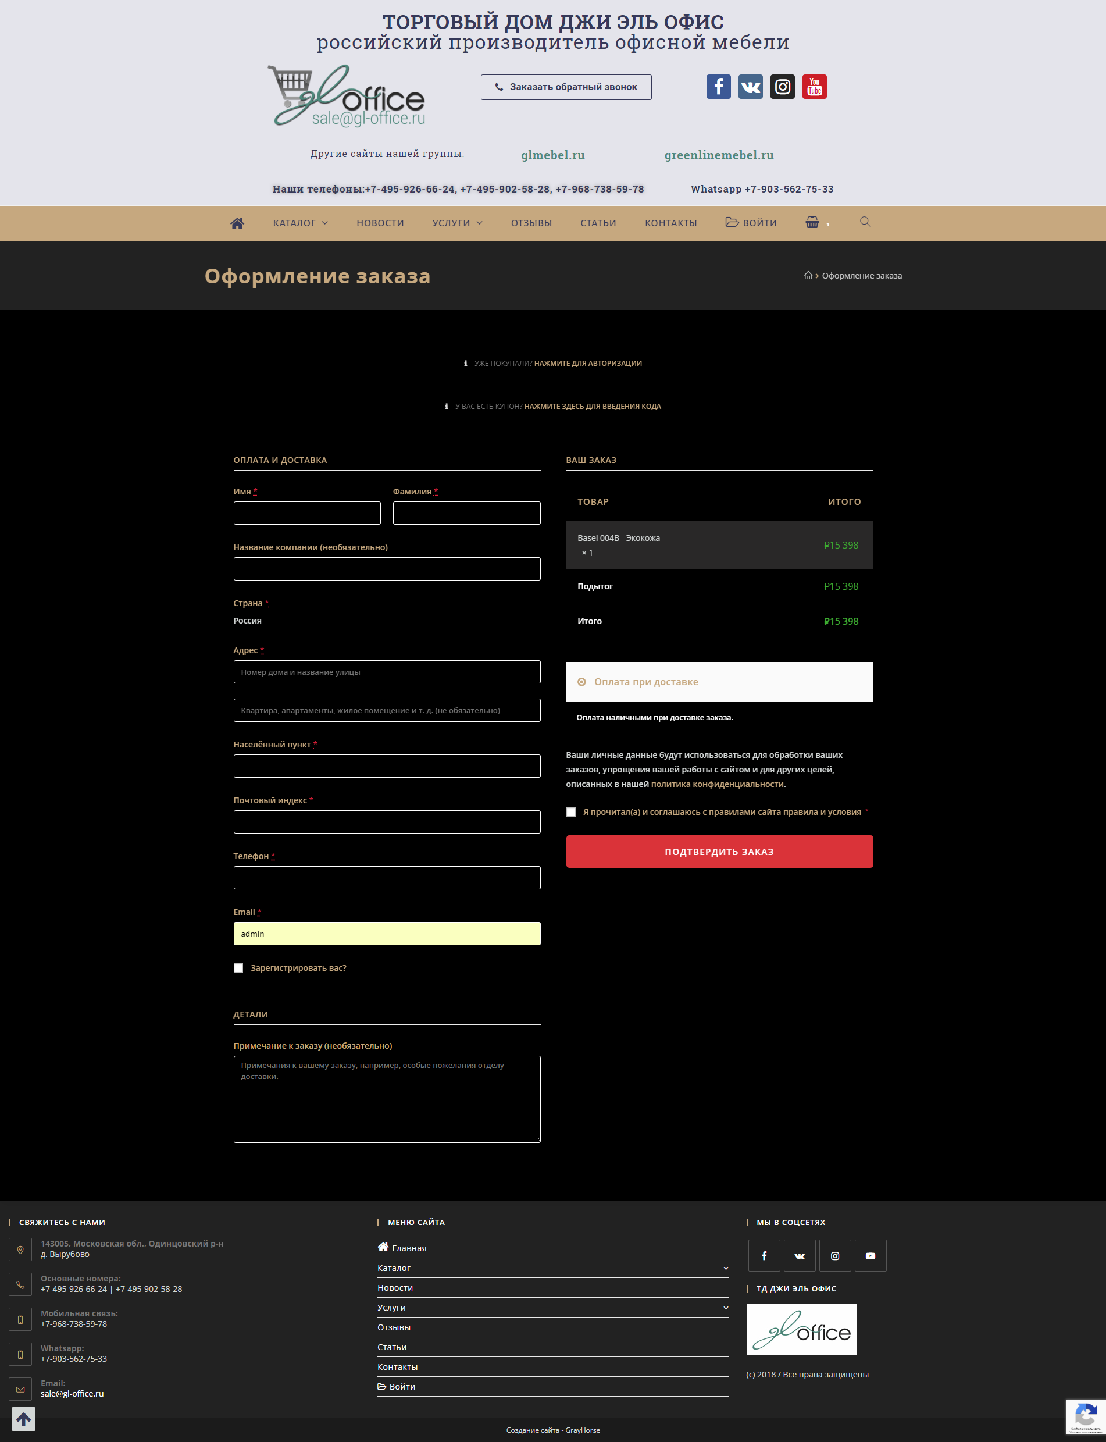Click the coupon code entry link
The image size is (1106, 1442).
[x=593, y=406]
